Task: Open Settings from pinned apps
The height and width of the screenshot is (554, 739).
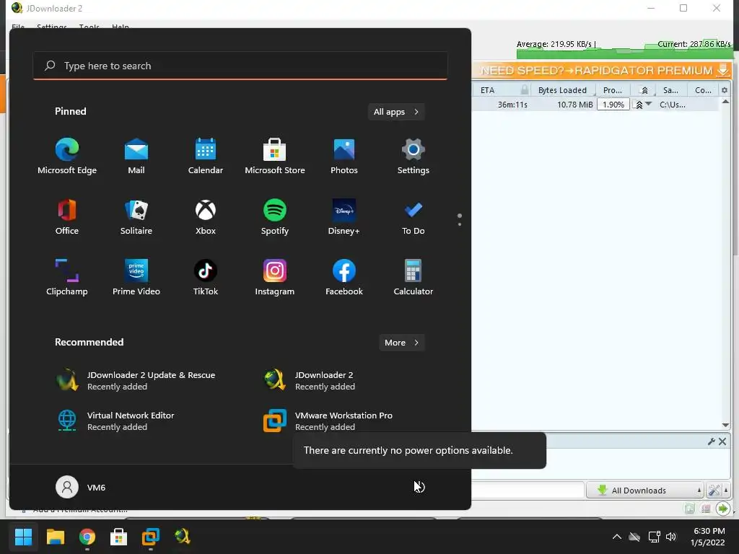Action: 414,157
